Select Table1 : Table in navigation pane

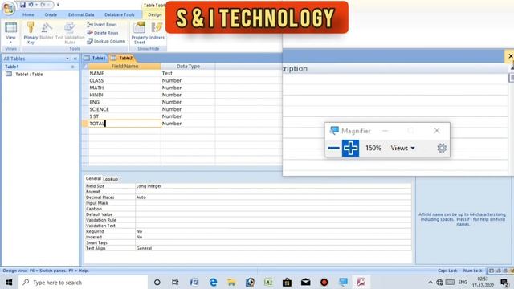(29, 75)
